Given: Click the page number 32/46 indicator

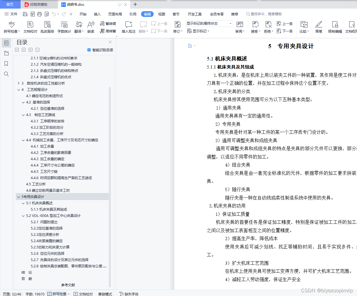Looking at the screenshot, I should click(12, 294).
